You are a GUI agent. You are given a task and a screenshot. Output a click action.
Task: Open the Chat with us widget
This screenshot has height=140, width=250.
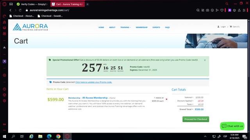click(x=232, y=126)
